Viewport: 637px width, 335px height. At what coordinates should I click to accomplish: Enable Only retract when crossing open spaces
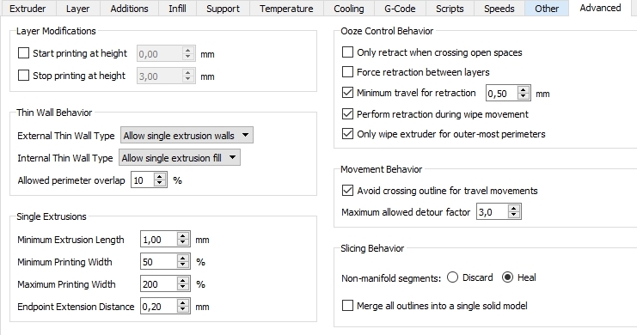(347, 52)
